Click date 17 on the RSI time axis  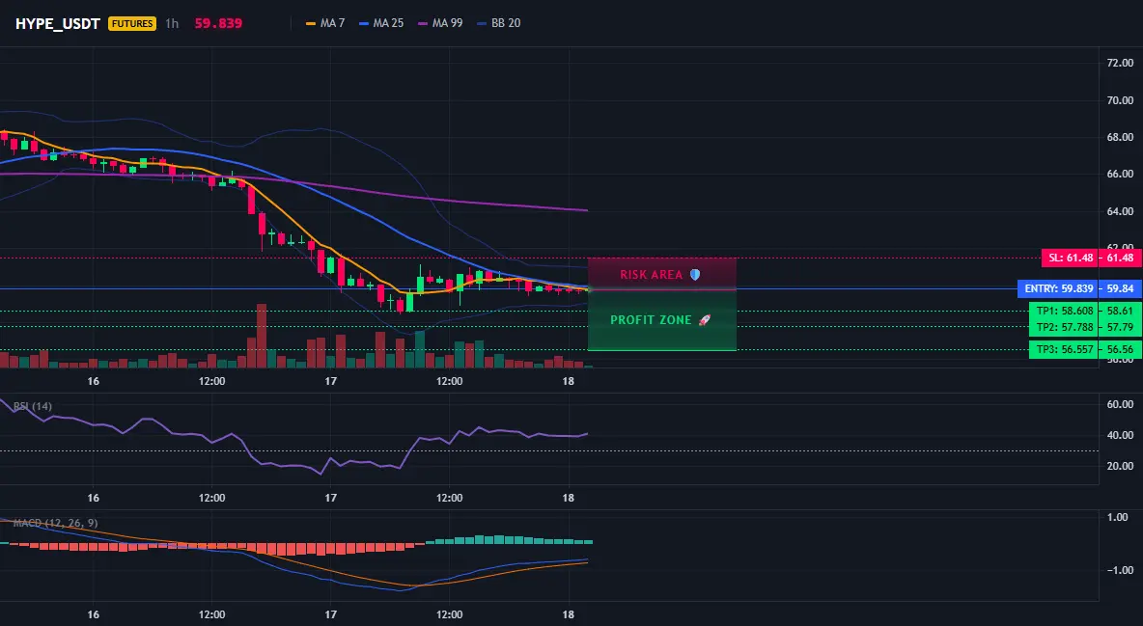pos(331,498)
